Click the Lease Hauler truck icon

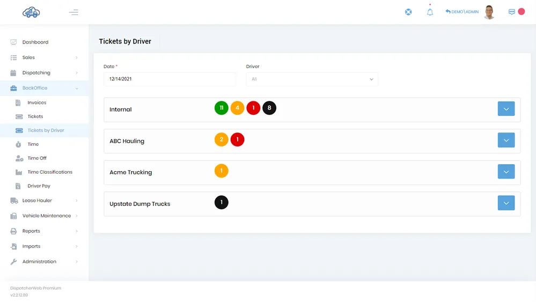point(14,201)
